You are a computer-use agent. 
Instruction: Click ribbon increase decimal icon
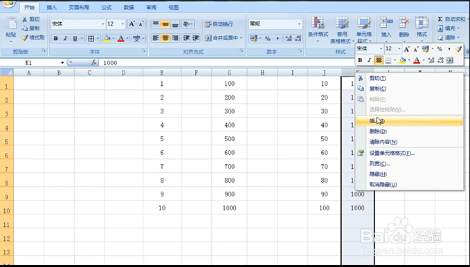coord(289,38)
